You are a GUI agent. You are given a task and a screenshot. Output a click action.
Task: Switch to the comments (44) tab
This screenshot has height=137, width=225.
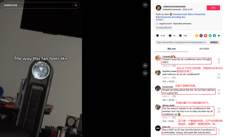pos(171,49)
